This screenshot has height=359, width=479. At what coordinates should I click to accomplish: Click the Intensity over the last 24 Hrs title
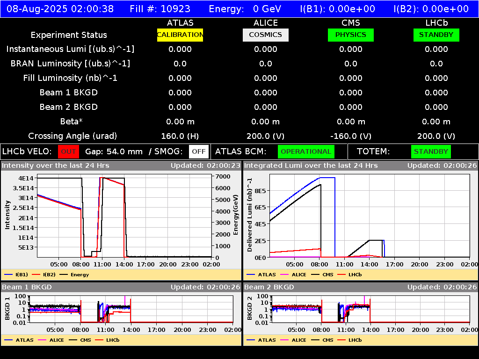(55, 165)
